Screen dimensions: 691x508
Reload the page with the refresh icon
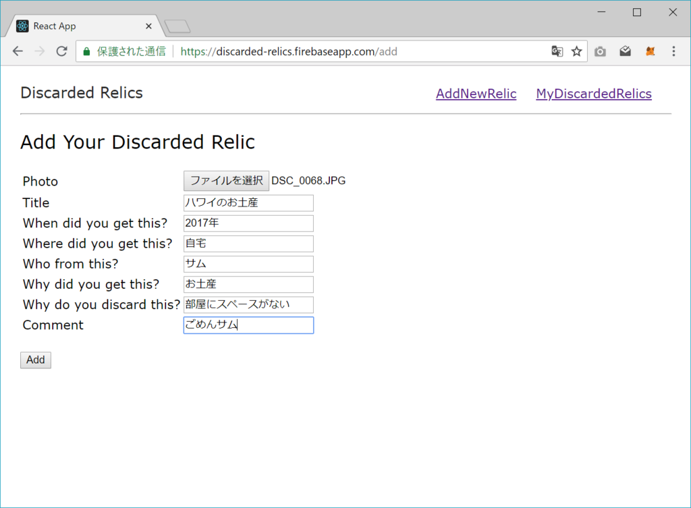pos(61,51)
